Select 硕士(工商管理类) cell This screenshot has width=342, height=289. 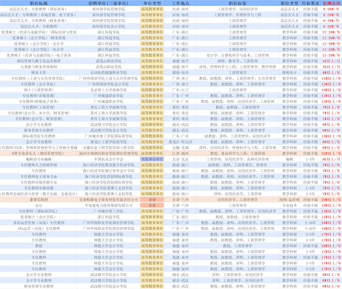(39, 90)
